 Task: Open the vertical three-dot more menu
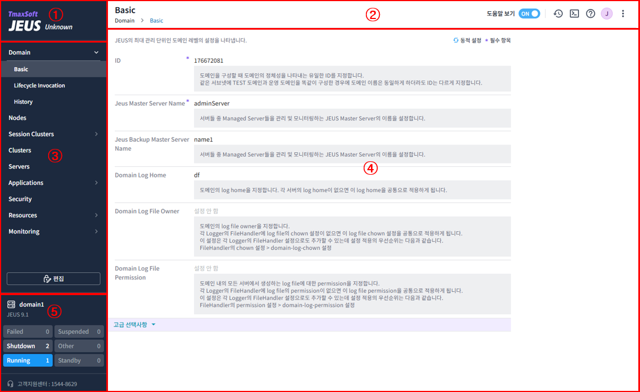tap(623, 14)
